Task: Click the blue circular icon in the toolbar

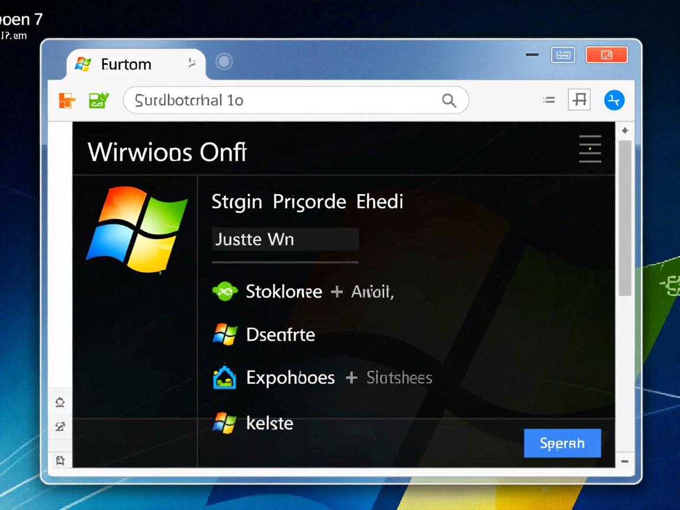Action: pyautogui.click(x=614, y=100)
